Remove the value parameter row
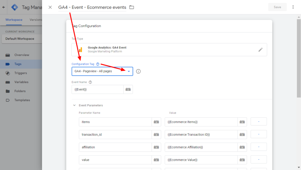The width and height of the screenshot is (301, 170). click(259, 160)
